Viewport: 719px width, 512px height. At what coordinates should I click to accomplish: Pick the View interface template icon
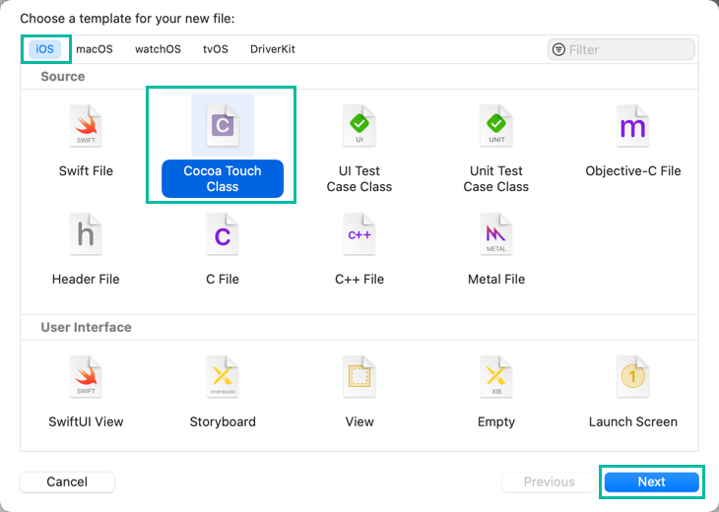point(359,377)
